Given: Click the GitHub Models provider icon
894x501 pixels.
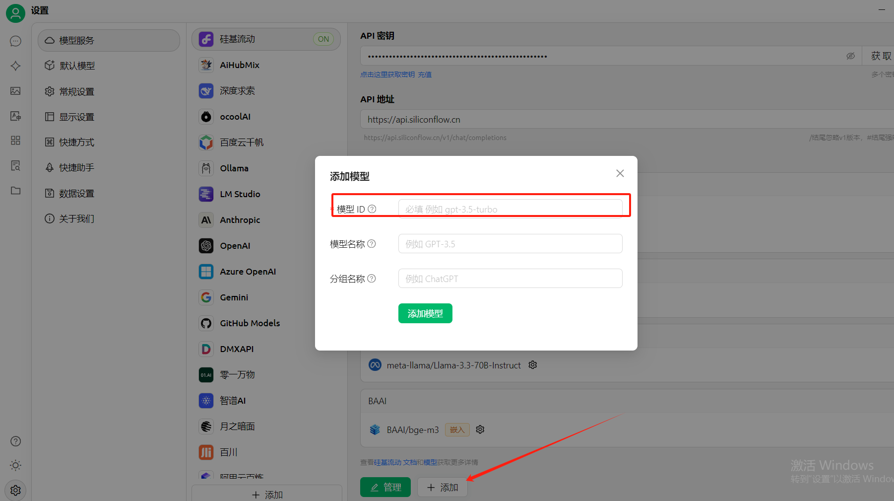Looking at the screenshot, I should [x=206, y=323].
